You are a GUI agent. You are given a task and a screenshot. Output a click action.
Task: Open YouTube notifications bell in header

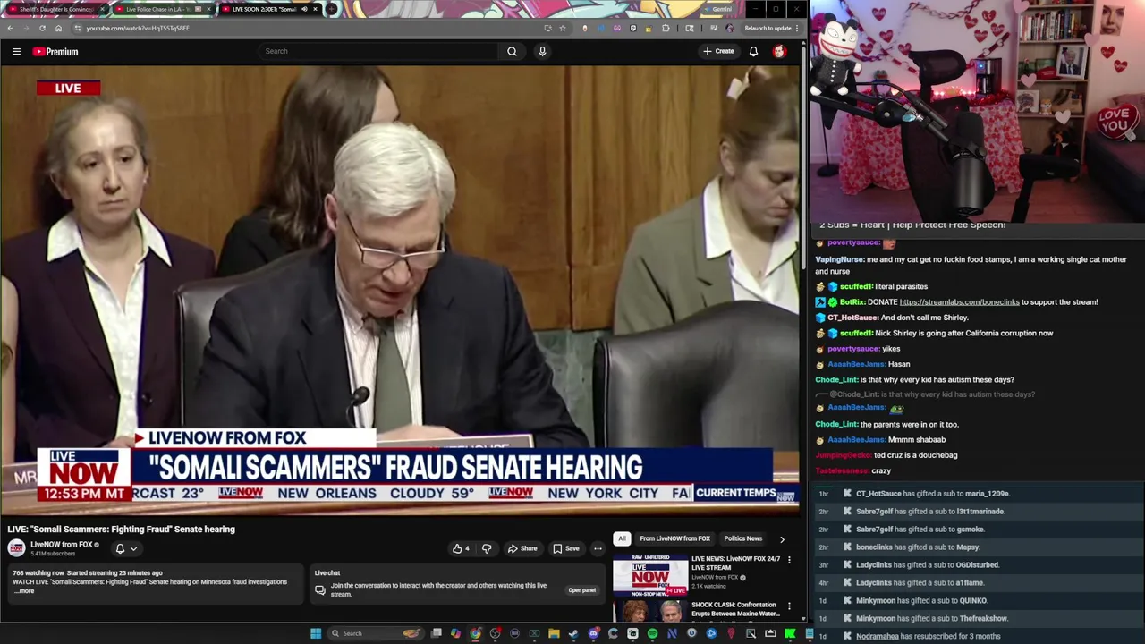tap(753, 51)
